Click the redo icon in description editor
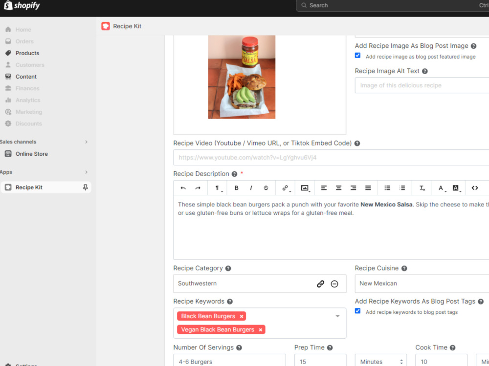 (x=198, y=188)
